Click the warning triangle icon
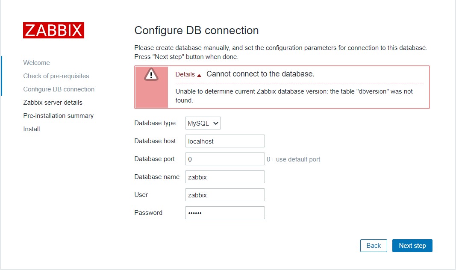The width and height of the screenshot is (456, 270). pos(151,75)
